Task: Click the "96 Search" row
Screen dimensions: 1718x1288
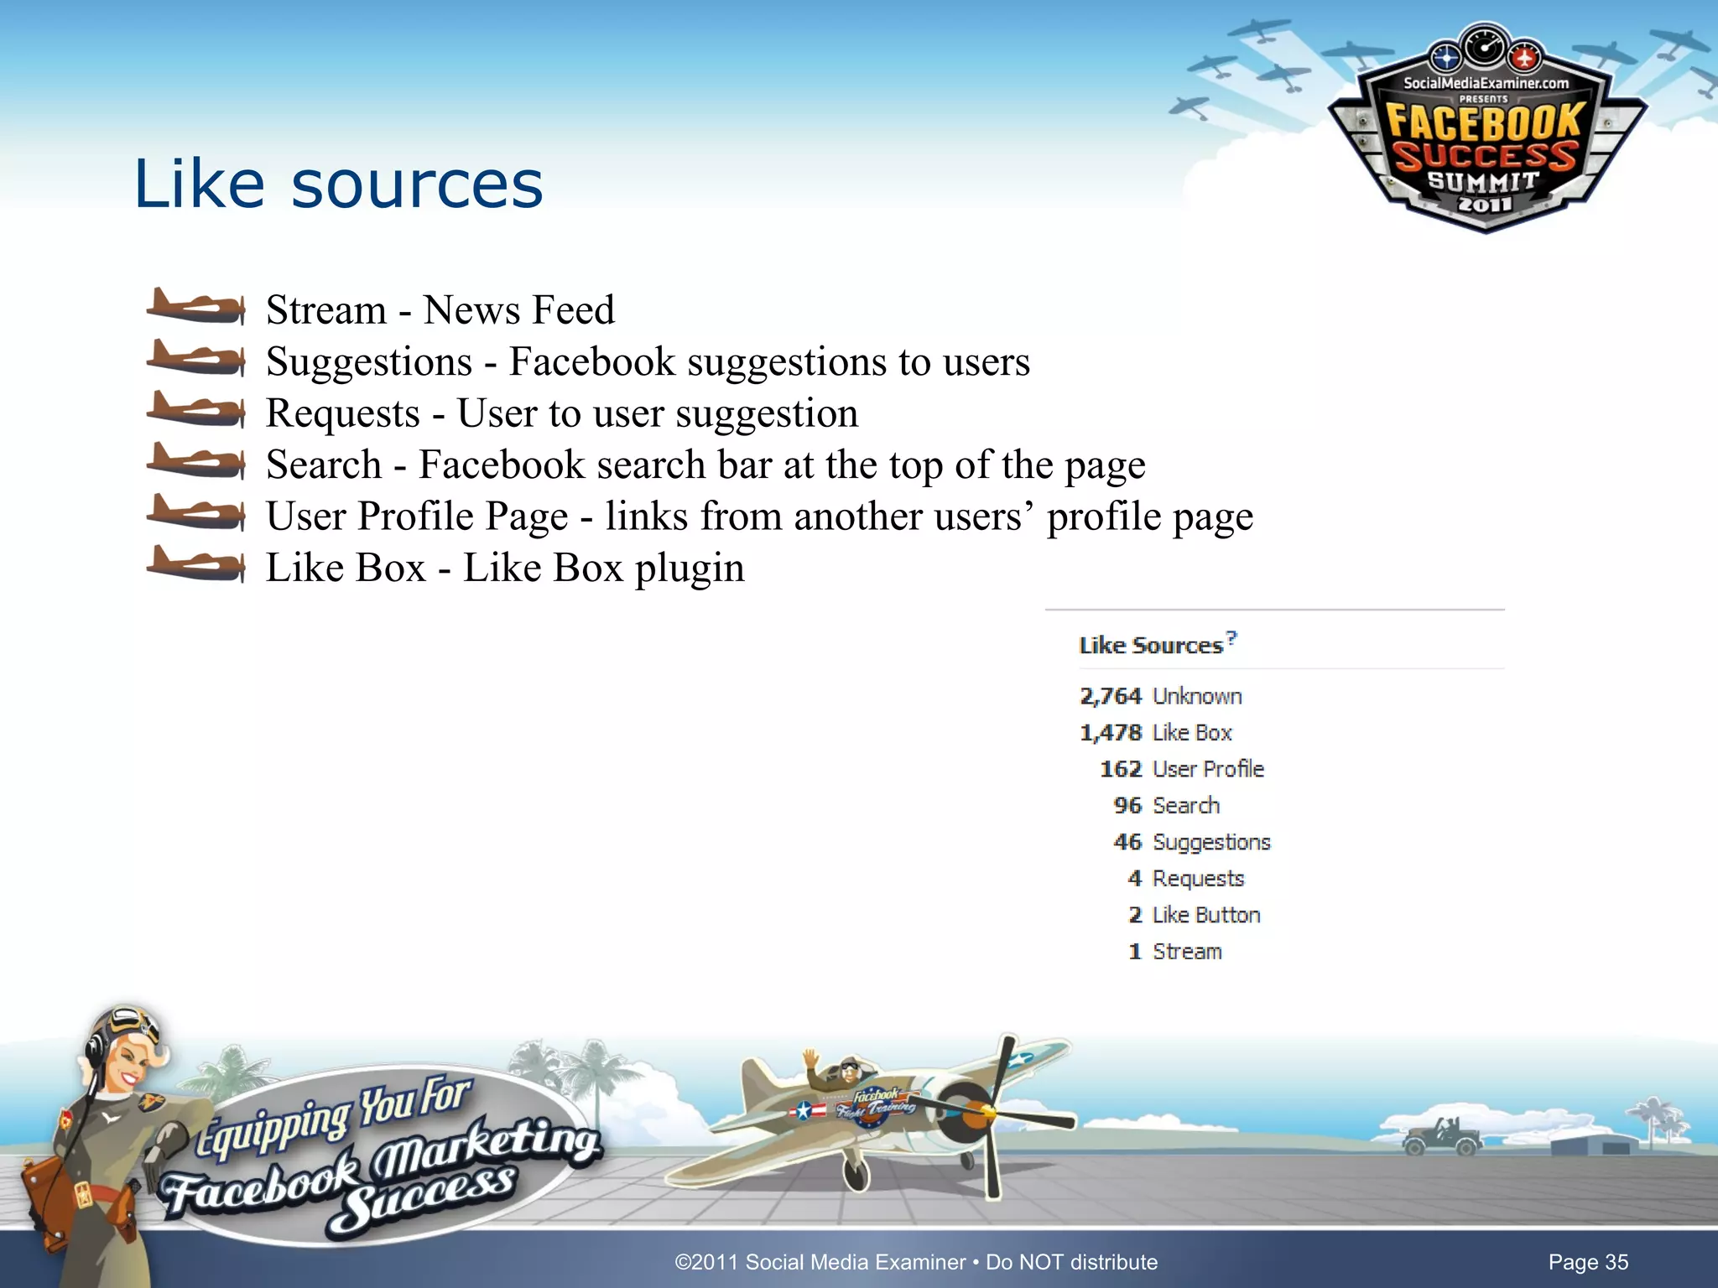Action: pyautogui.click(x=1166, y=806)
